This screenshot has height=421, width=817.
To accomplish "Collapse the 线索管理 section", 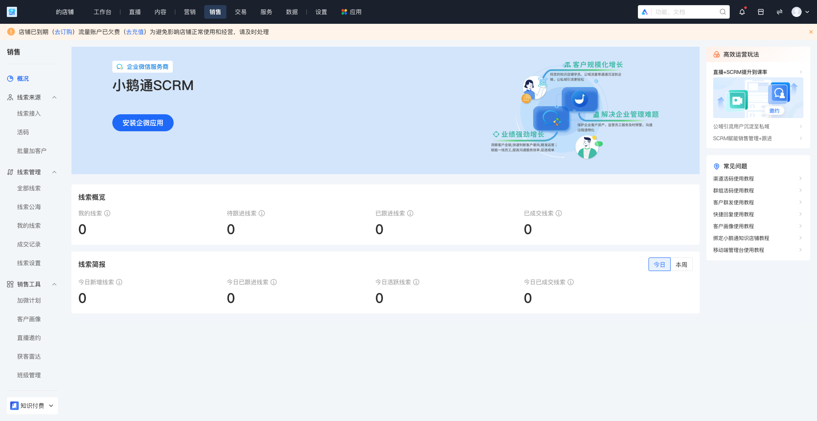I will [54, 172].
